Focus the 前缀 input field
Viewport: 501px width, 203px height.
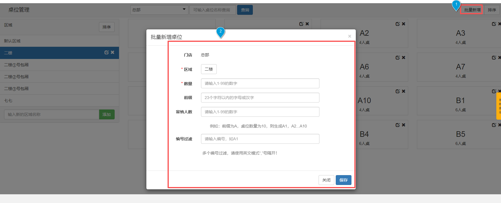[260, 98]
